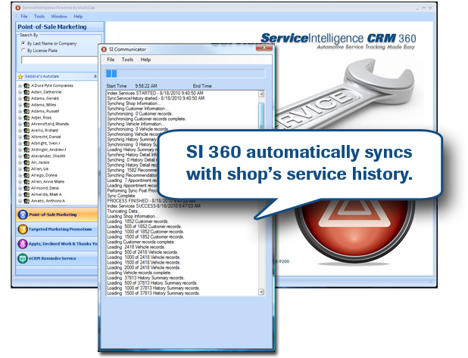The image size is (468, 358).
Task: Click customer icon beside Almeida, Mark A
Action: point(27,195)
